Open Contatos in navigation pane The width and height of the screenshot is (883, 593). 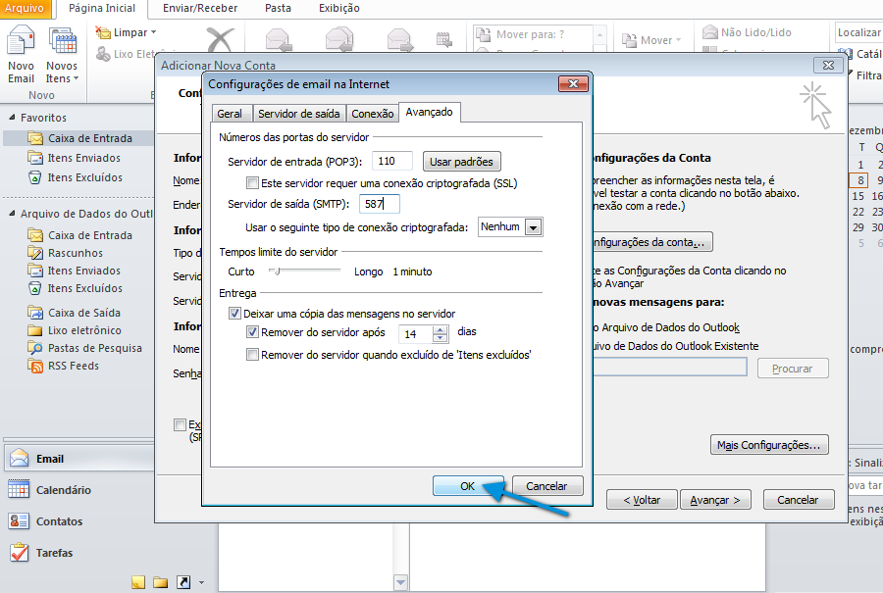pyautogui.click(x=59, y=521)
